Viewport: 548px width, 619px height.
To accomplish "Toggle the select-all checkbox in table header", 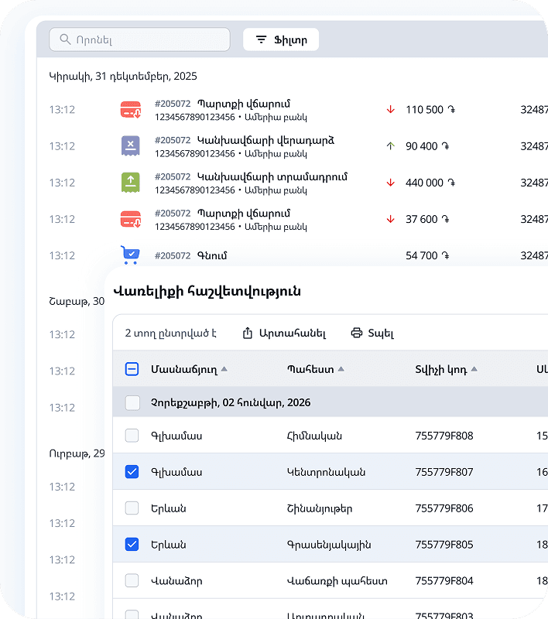I will tap(132, 369).
